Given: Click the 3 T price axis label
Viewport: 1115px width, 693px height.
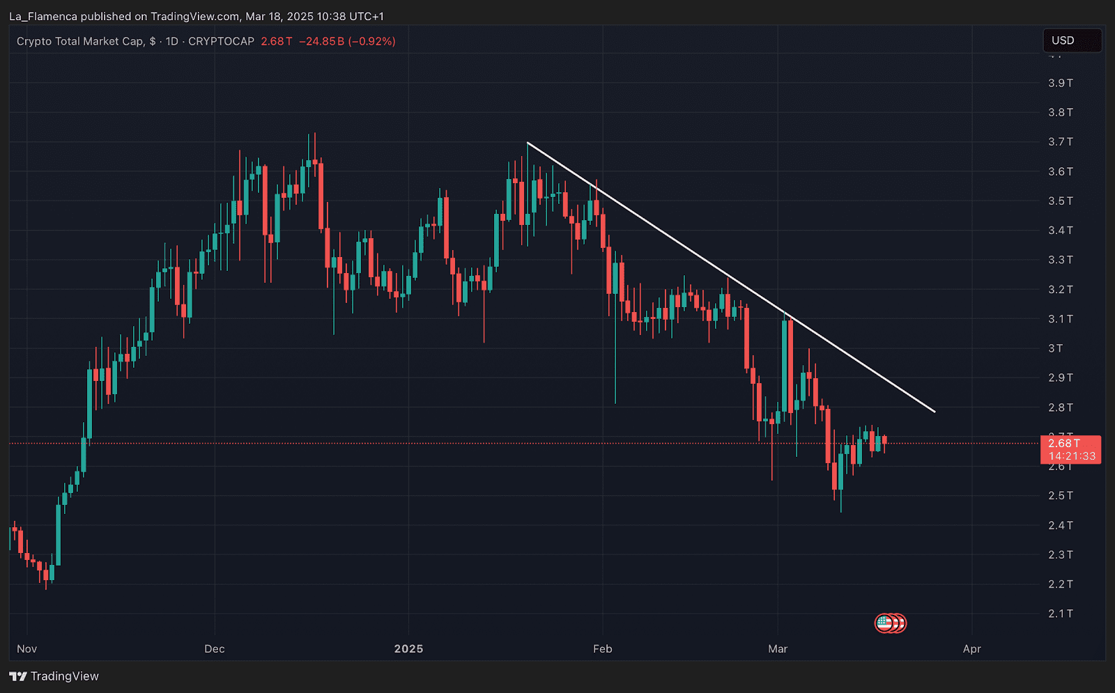Looking at the screenshot, I should [1056, 348].
